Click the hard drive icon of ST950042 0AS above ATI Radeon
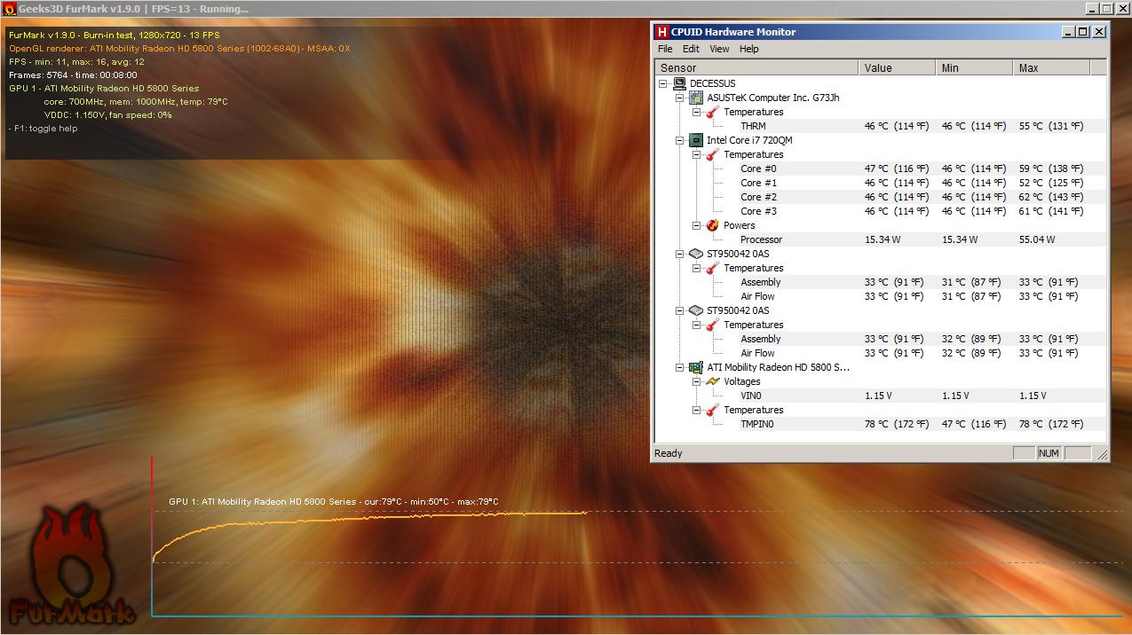The width and height of the screenshot is (1132, 635). [x=697, y=310]
